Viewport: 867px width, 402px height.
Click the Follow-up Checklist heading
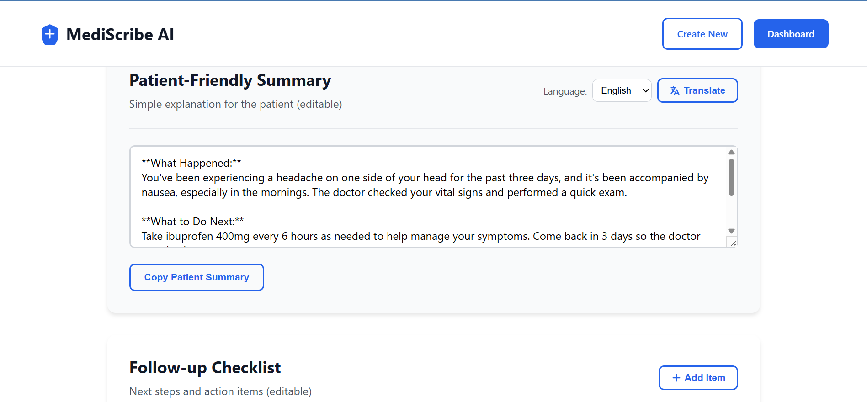pos(205,368)
